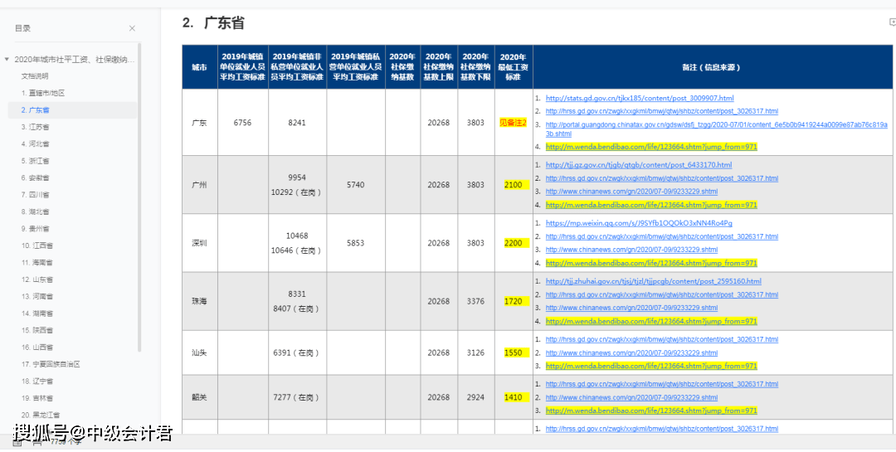Screen dimensions: 896x452
Task: Click the outline panel vertical scrollbar
Action: (139, 199)
